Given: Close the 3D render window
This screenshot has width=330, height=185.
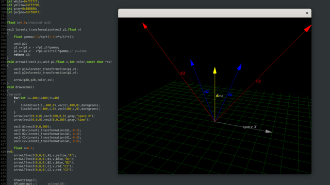Looking at the screenshot, I should click(x=307, y=13).
